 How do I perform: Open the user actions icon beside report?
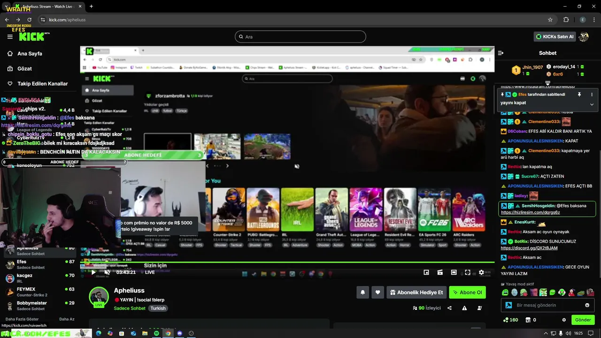[x=479, y=308]
